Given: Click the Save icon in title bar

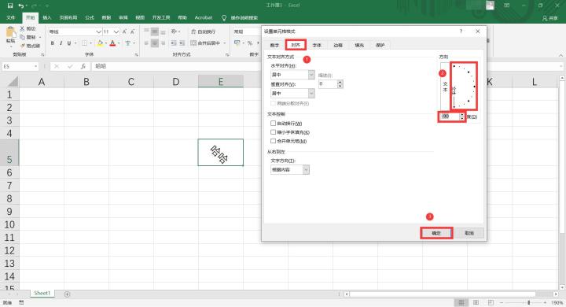Looking at the screenshot, I should coord(10,6).
